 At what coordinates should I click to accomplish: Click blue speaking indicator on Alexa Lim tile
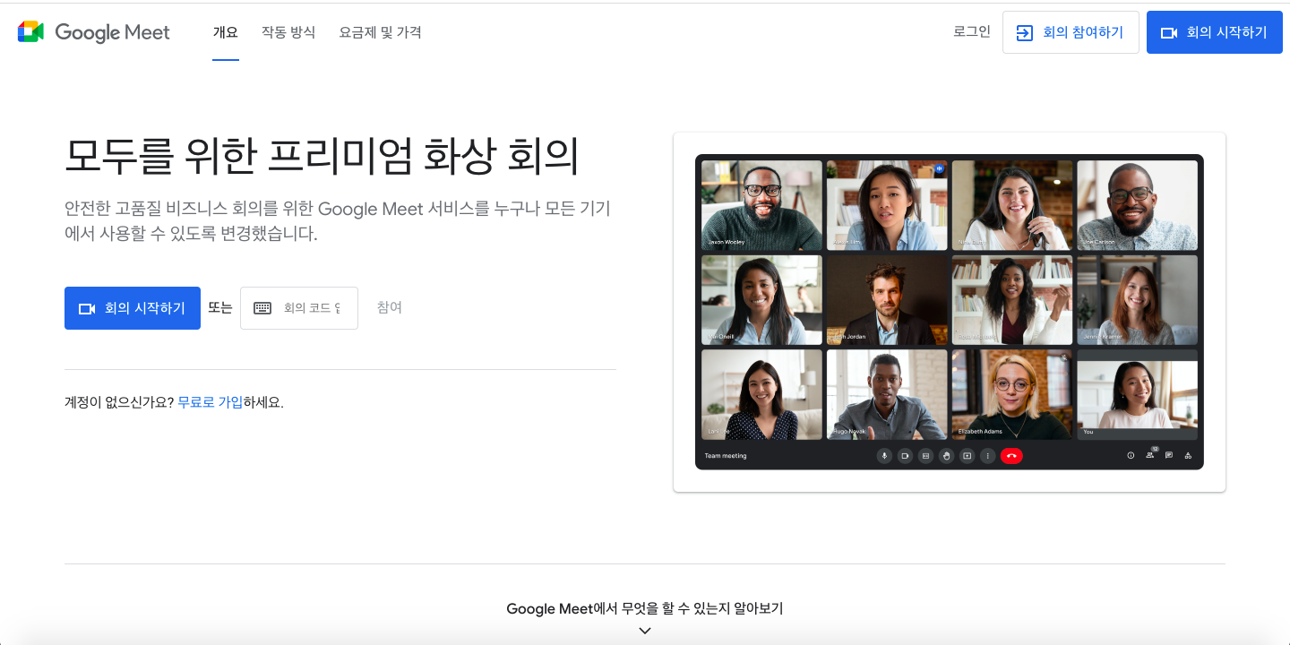coord(940,168)
